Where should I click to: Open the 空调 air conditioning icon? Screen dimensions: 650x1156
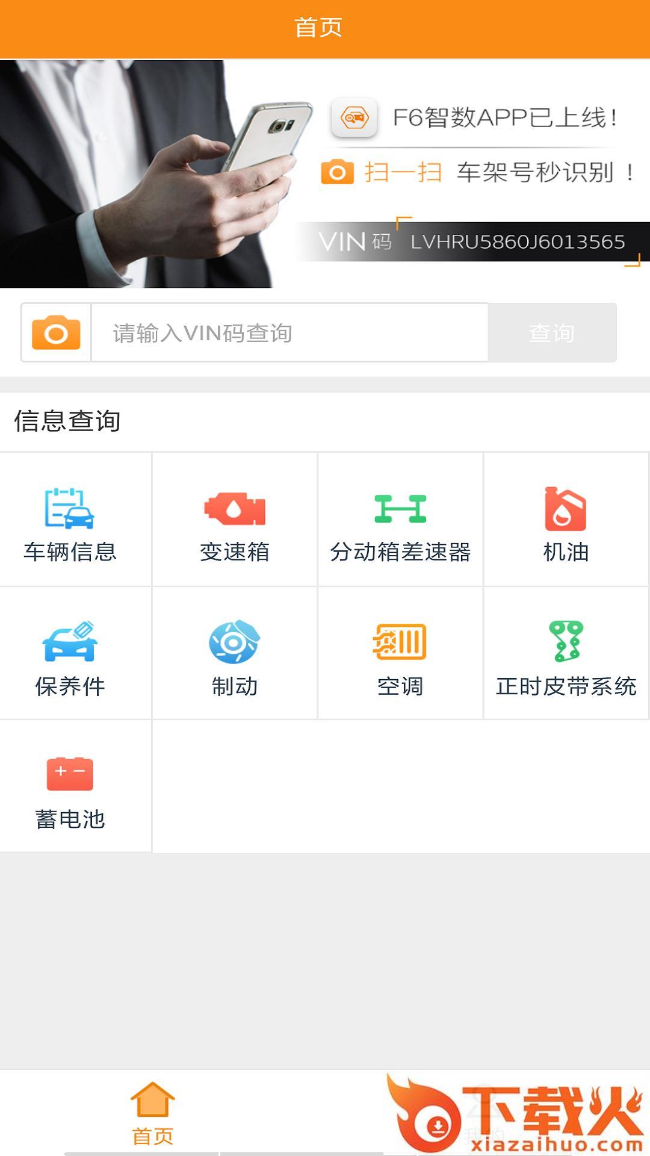(x=400, y=642)
